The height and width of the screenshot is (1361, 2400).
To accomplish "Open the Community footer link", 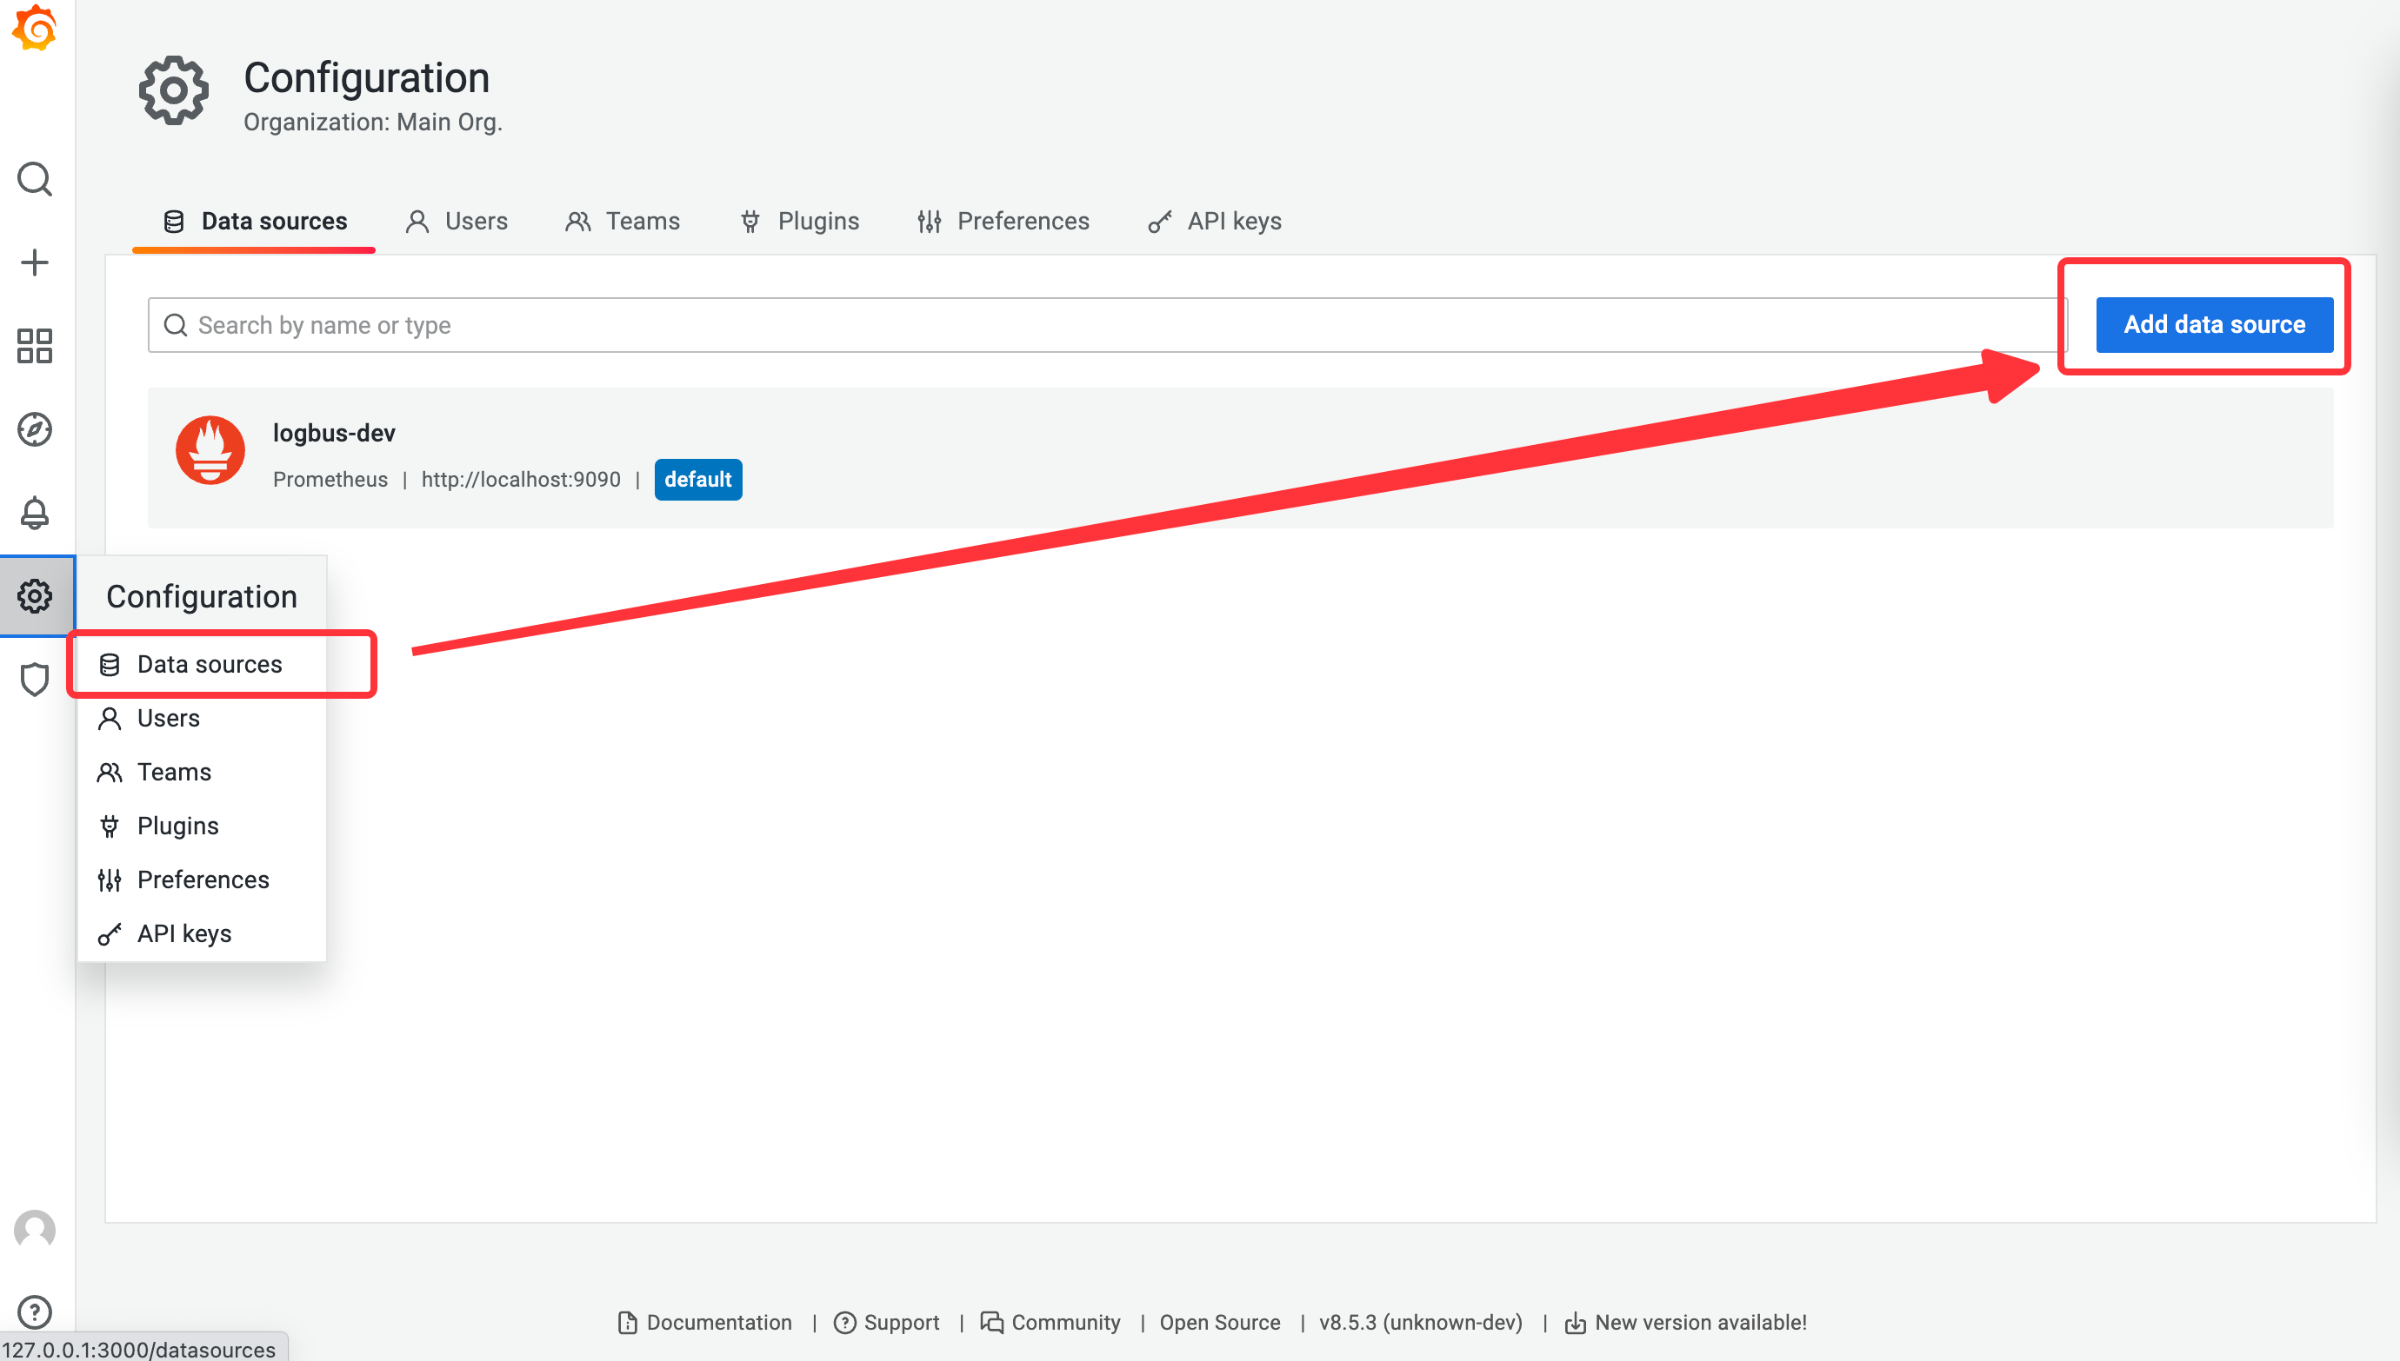I will point(1050,1323).
